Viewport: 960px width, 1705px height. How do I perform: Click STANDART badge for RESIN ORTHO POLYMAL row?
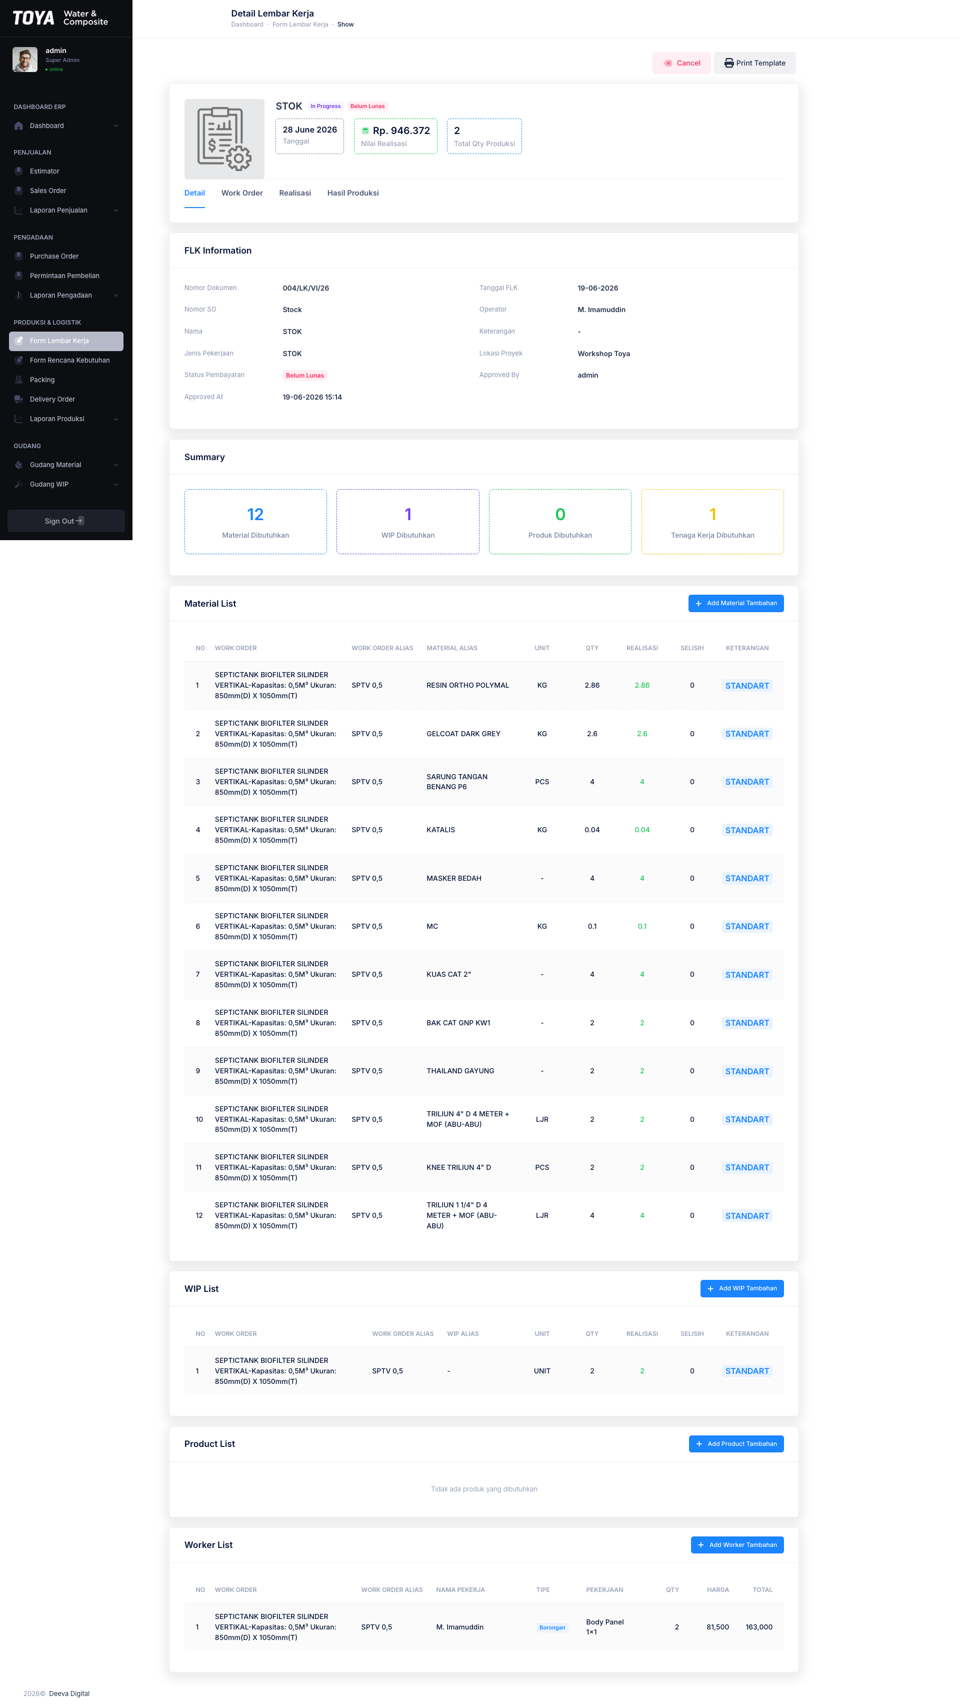[x=747, y=686]
